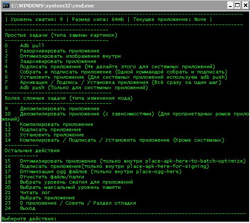Maximize the cmd.exe window
Image resolution: width=250 pixels, height=223 pixels.
tap(237, 6)
